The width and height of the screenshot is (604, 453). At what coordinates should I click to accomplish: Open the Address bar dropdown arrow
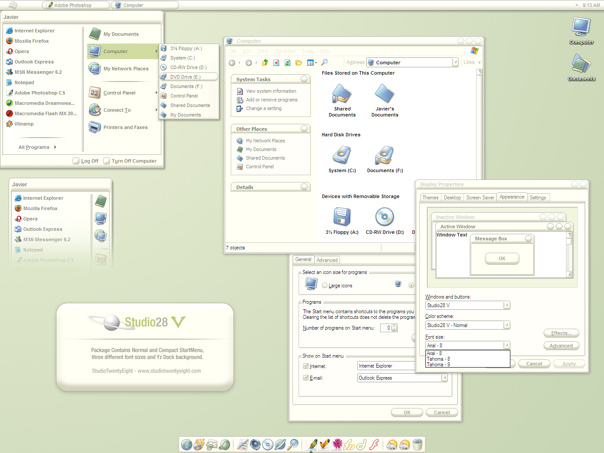pyautogui.click(x=455, y=62)
